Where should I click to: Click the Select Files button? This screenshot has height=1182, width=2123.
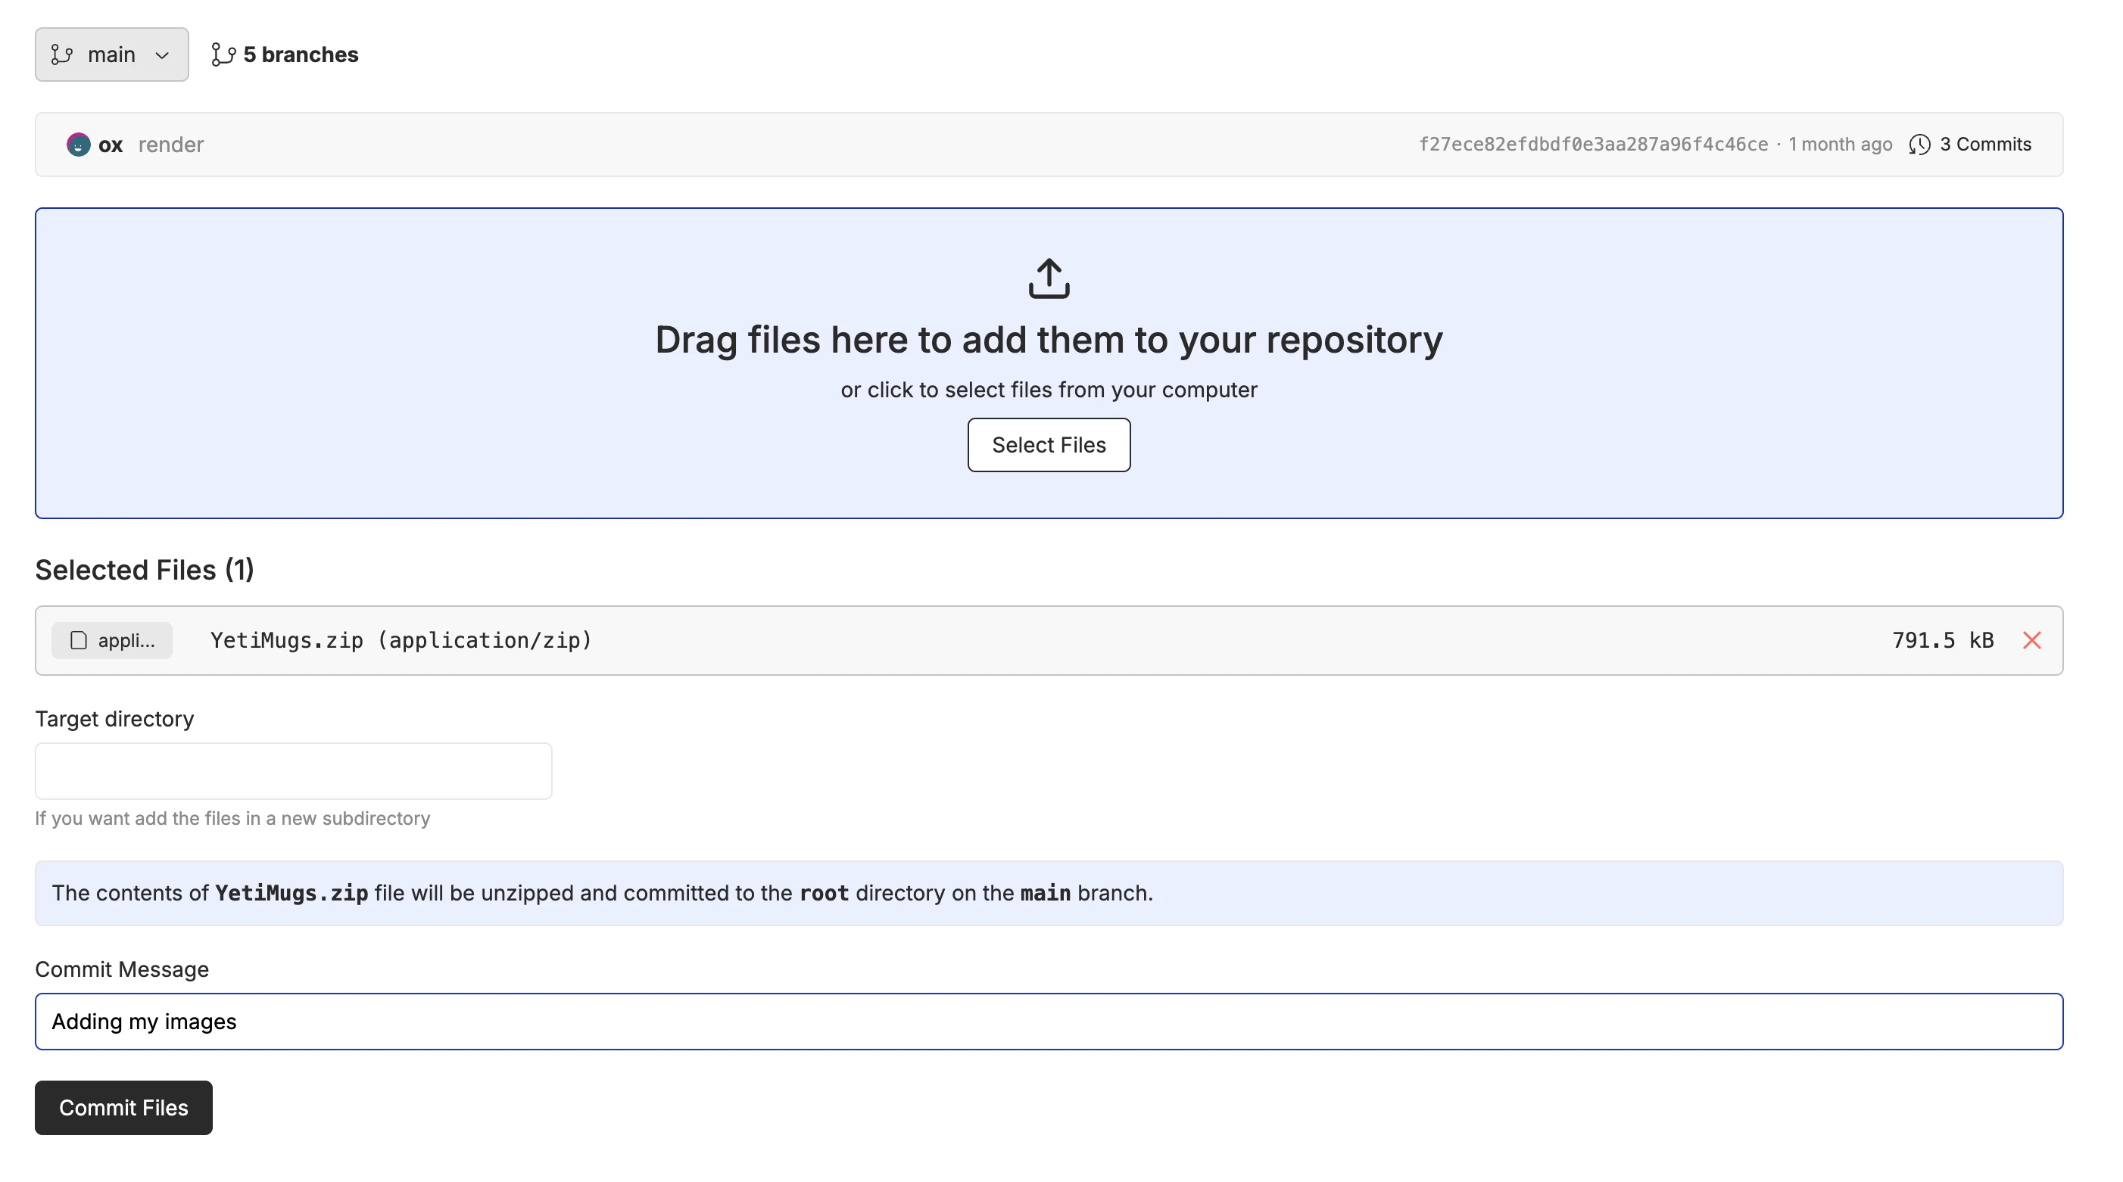coord(1049,445)
